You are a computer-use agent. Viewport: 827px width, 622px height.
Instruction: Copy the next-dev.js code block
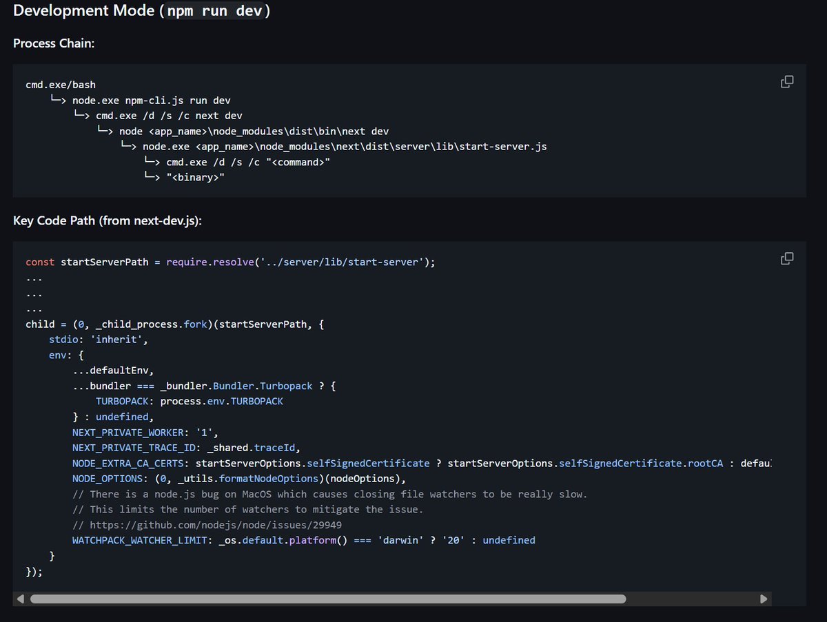tap(787, 258)
